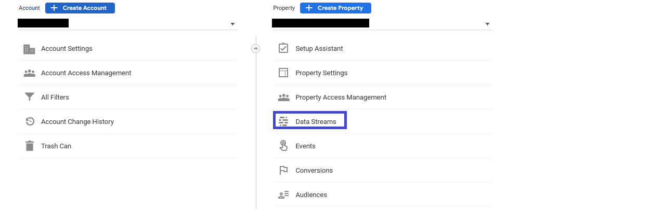
Task: Launch the Setup Assistant
Action: [383, 49]
